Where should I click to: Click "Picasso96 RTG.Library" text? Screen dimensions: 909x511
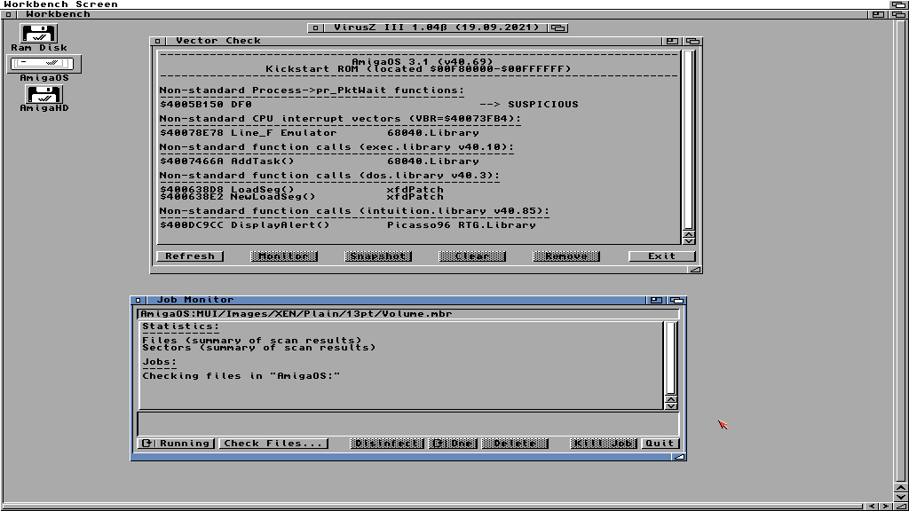point(462,224)
